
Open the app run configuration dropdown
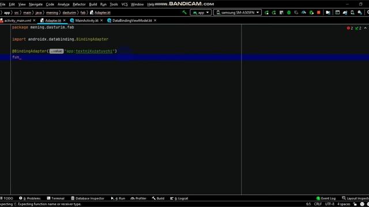201,13
